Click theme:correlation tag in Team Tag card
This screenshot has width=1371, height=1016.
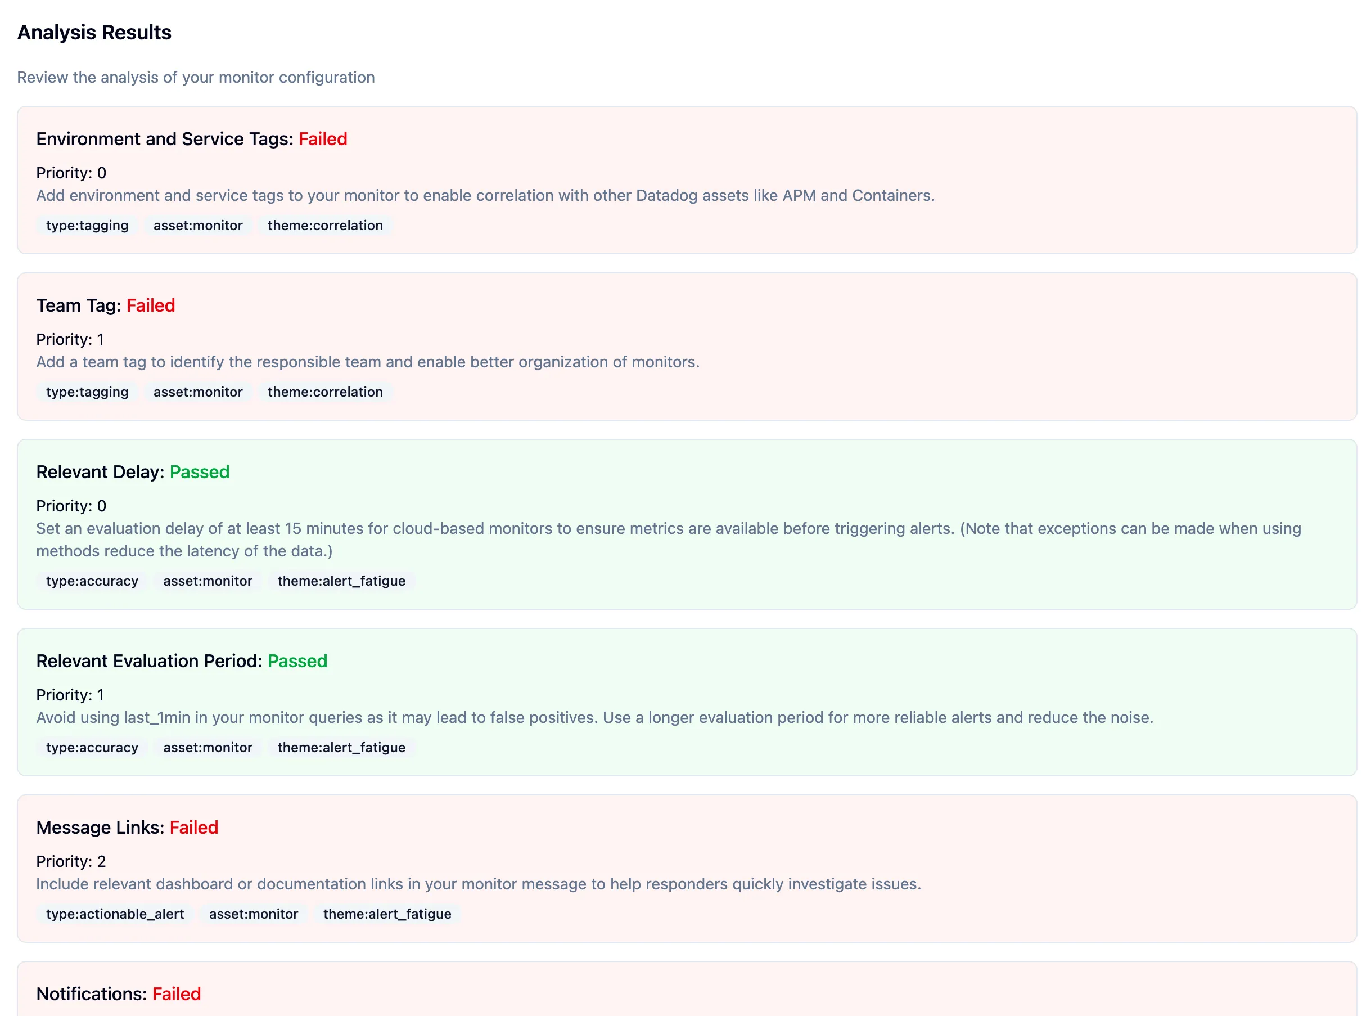pos(324,392)
